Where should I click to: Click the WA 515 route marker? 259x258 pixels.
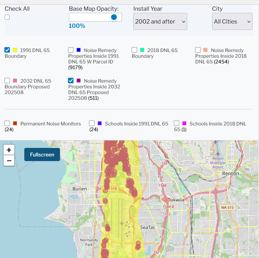228,207
